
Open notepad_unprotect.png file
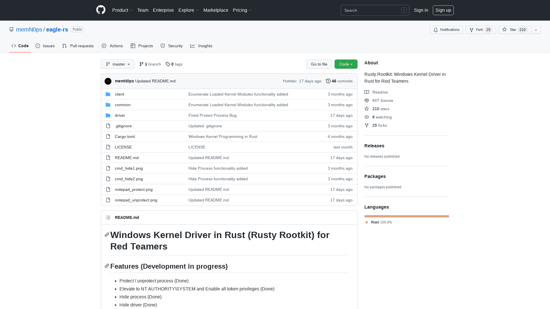point(136,200)
